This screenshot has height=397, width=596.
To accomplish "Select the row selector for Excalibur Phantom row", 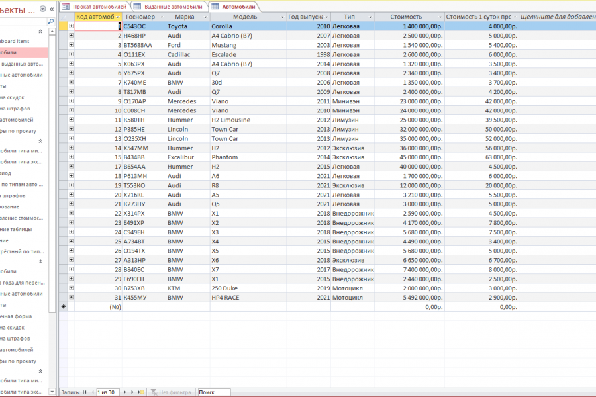I will click(64, 157).
